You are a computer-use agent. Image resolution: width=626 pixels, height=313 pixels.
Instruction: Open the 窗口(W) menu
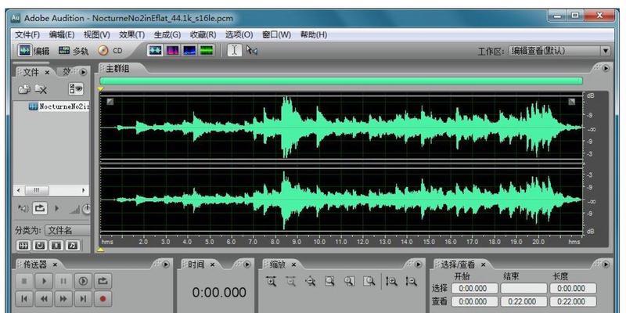pos(276,34)
